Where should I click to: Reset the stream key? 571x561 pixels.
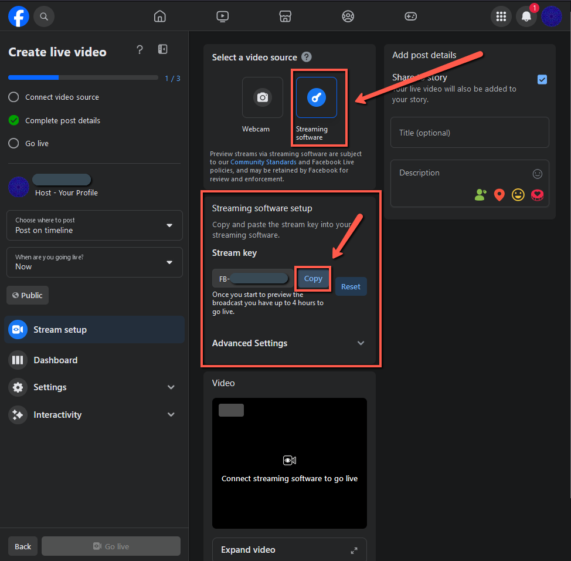tap(351, 286)
